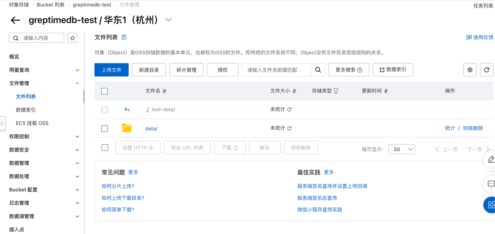Refresh the file list with refresh icon
495x234 pixels.
(486, 70)
